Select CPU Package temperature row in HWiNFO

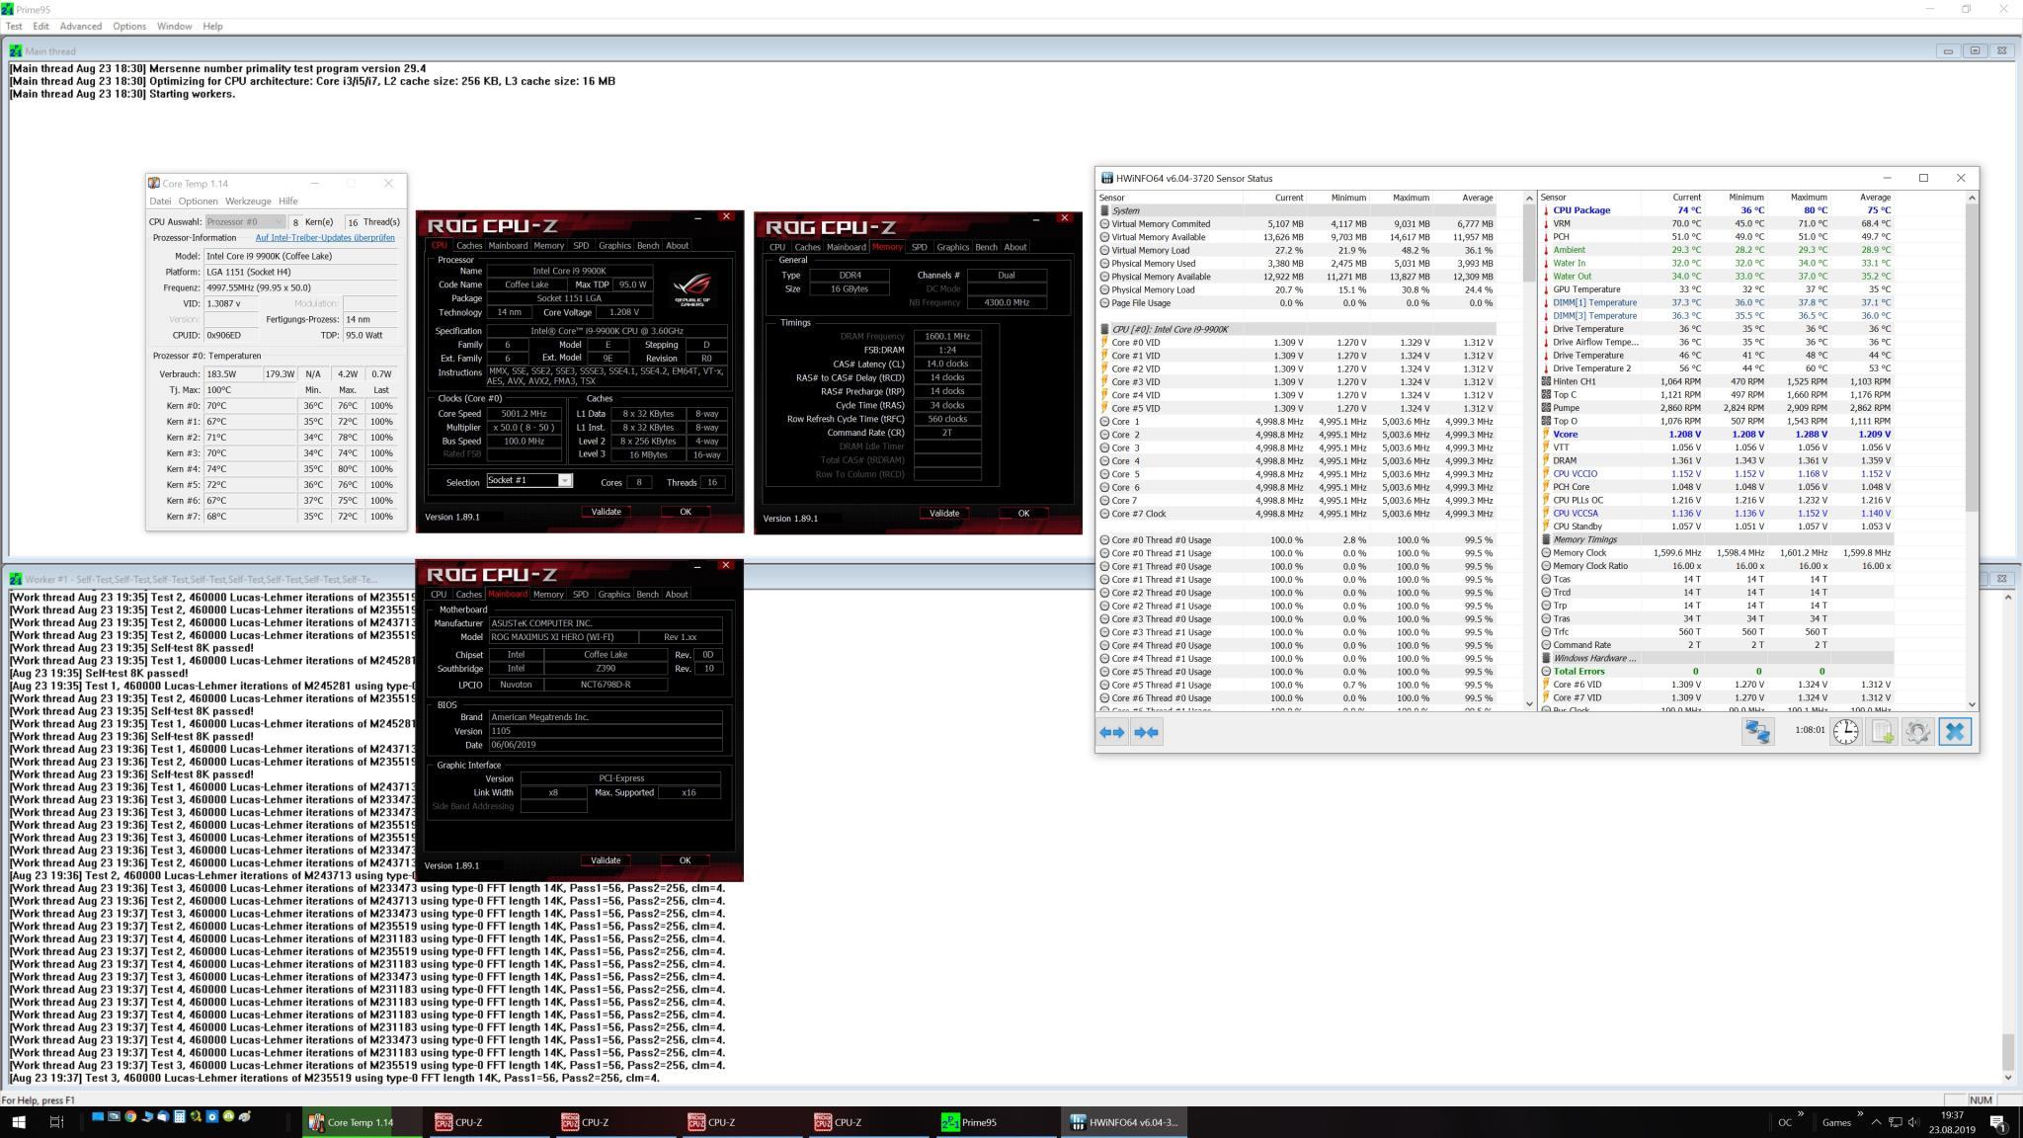click(x=1718, y=210)
